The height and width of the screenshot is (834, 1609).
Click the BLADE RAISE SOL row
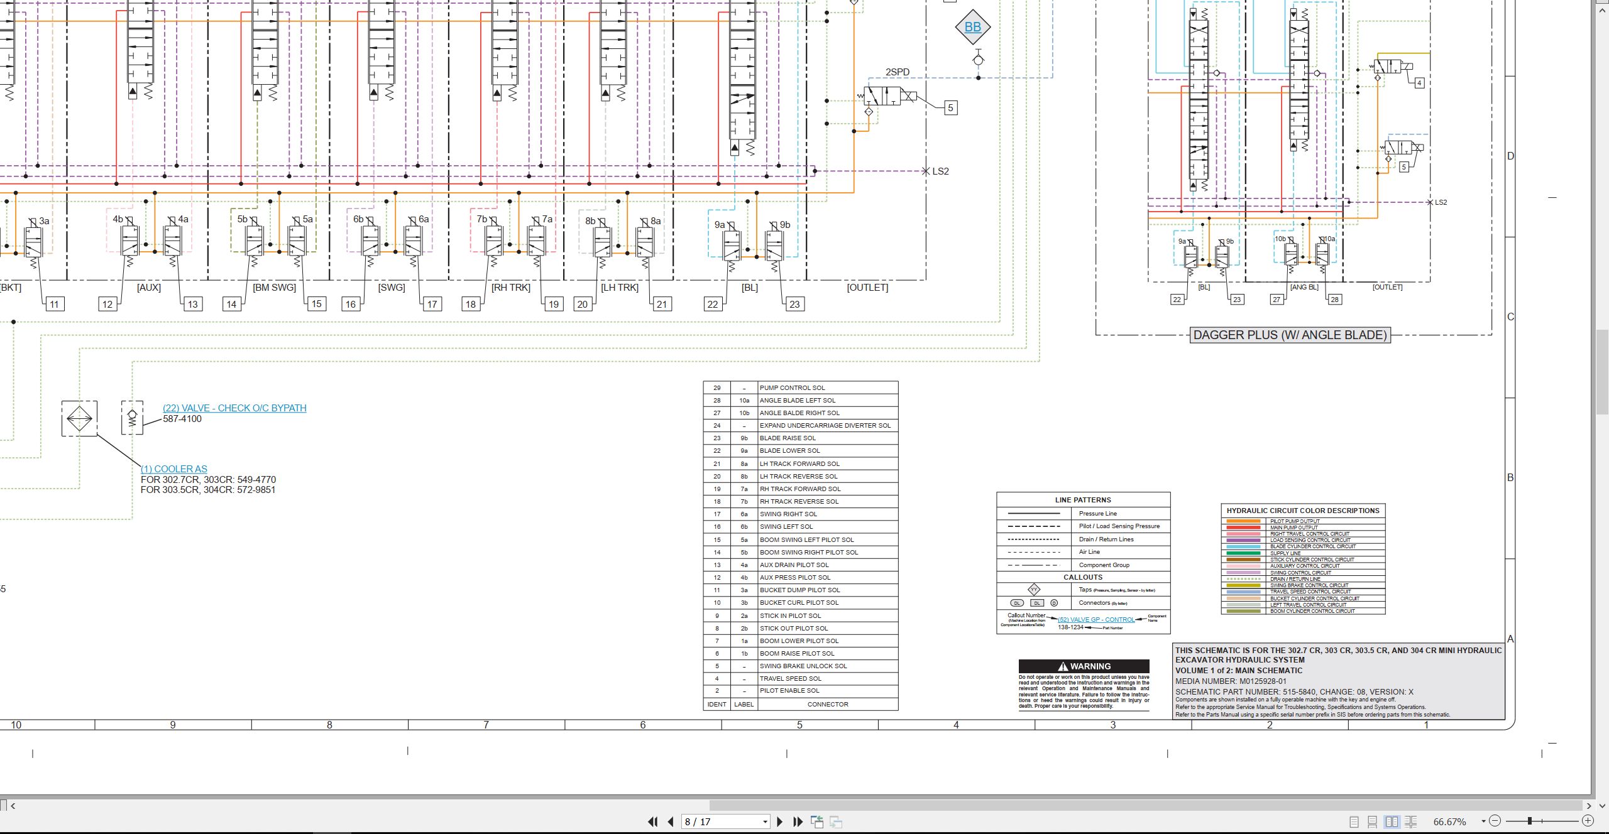[x=800, y=438]
